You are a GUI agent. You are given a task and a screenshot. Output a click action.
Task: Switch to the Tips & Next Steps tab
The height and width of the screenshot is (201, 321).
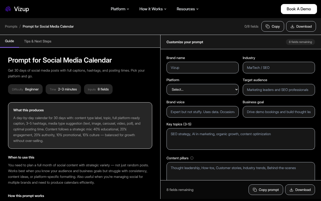pos(38,41)
